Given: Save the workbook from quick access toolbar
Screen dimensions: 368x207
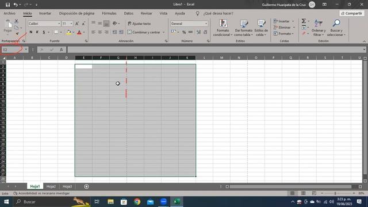Looking at the screenshot, I should 7,5.
